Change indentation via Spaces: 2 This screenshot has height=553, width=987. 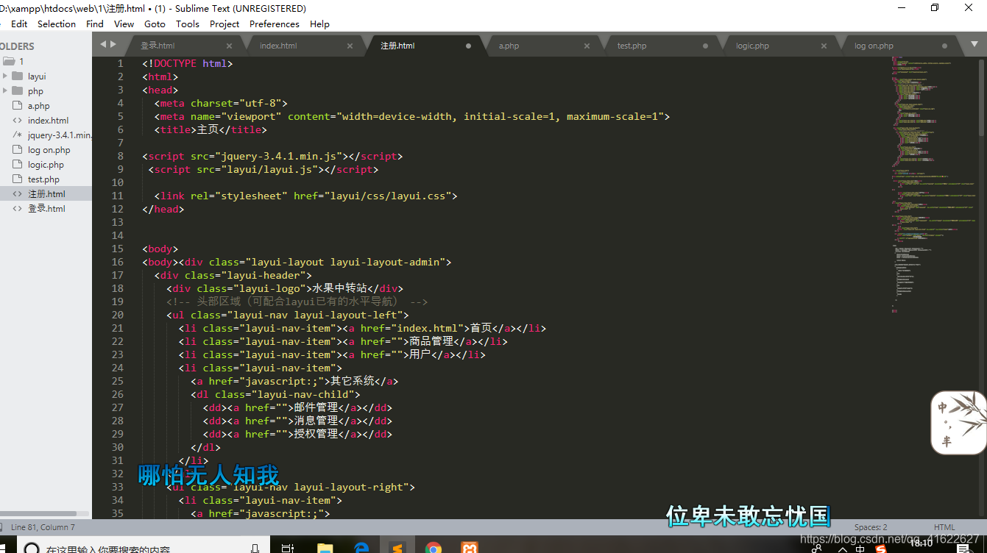coord(871,527)
